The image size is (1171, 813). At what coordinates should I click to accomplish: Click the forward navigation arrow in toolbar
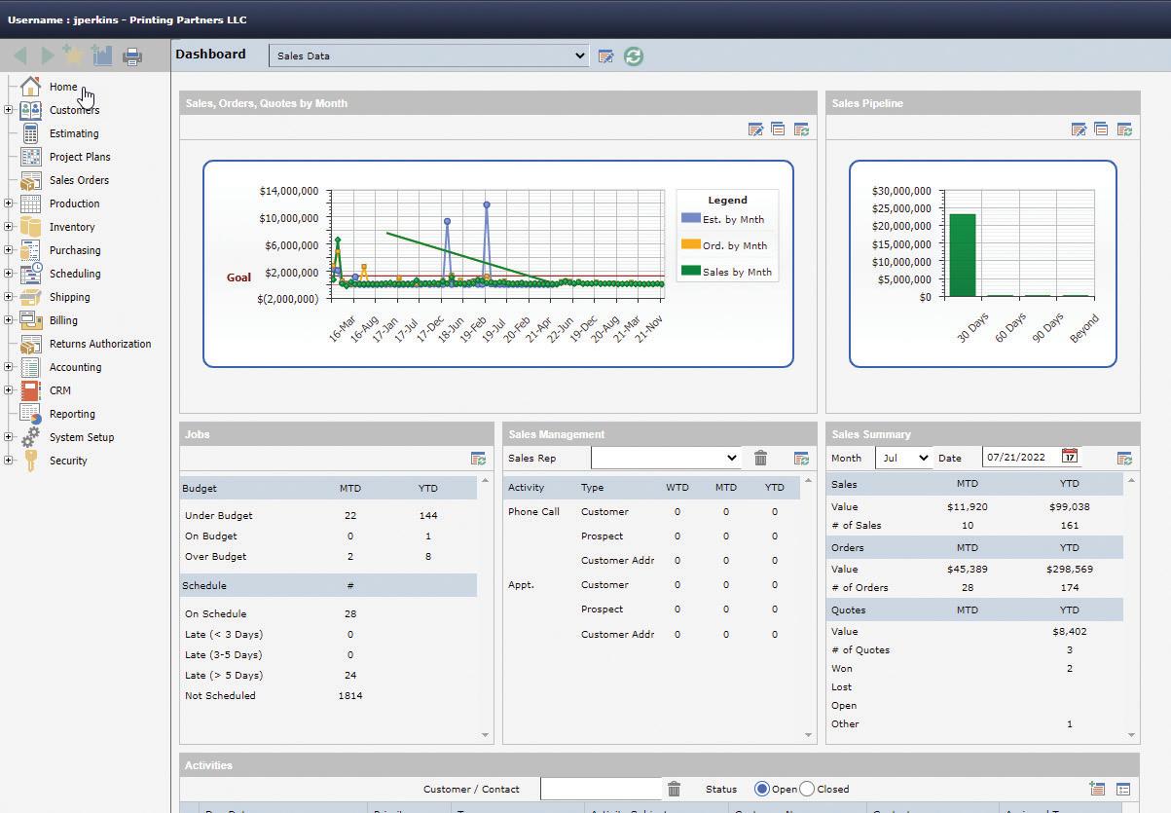tap(47, 56)
